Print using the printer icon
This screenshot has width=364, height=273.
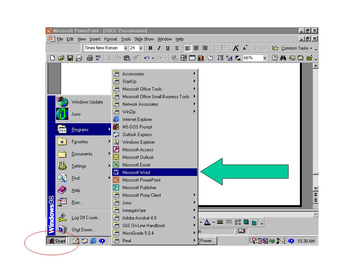(89, 58)
